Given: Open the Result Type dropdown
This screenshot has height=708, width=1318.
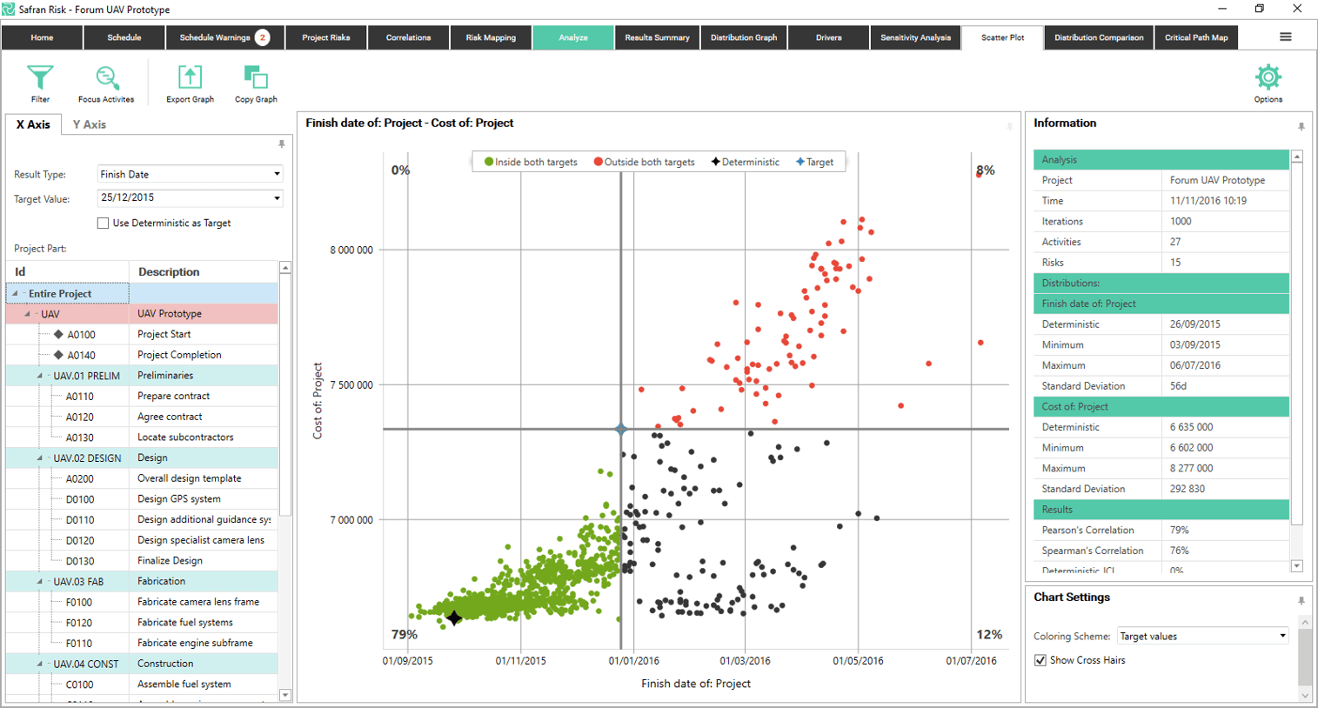Looking at the screenshot, I should pyautogui.click(x=277, y=175).
